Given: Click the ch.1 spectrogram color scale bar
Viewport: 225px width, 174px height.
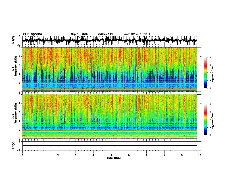Looking at the screenshot, I should [206, 73].
